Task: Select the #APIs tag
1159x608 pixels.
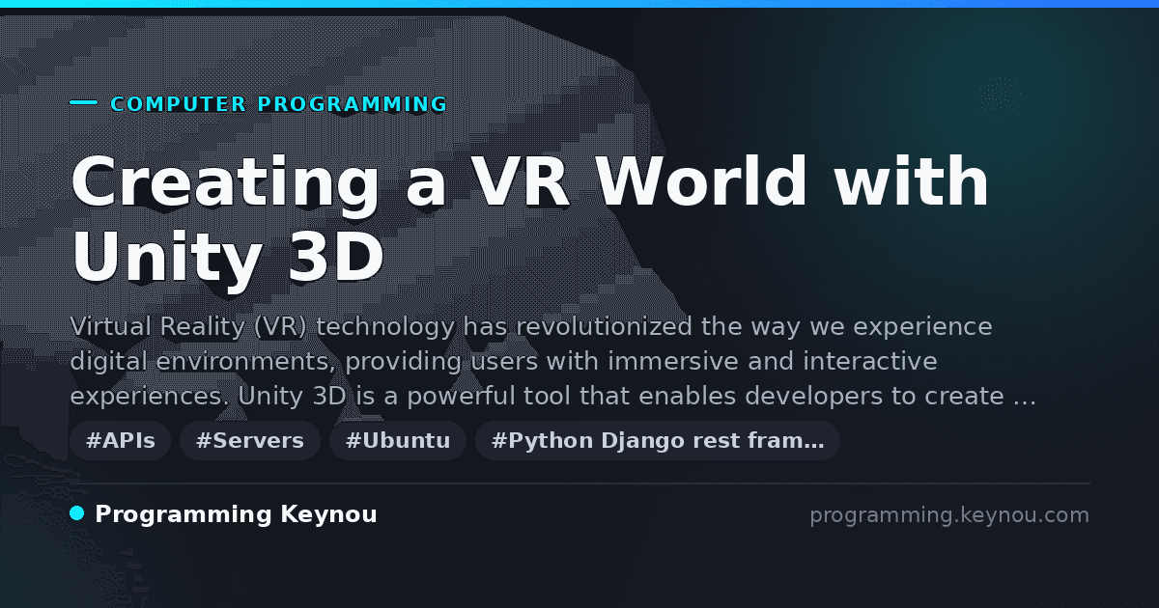Action: 120,441
